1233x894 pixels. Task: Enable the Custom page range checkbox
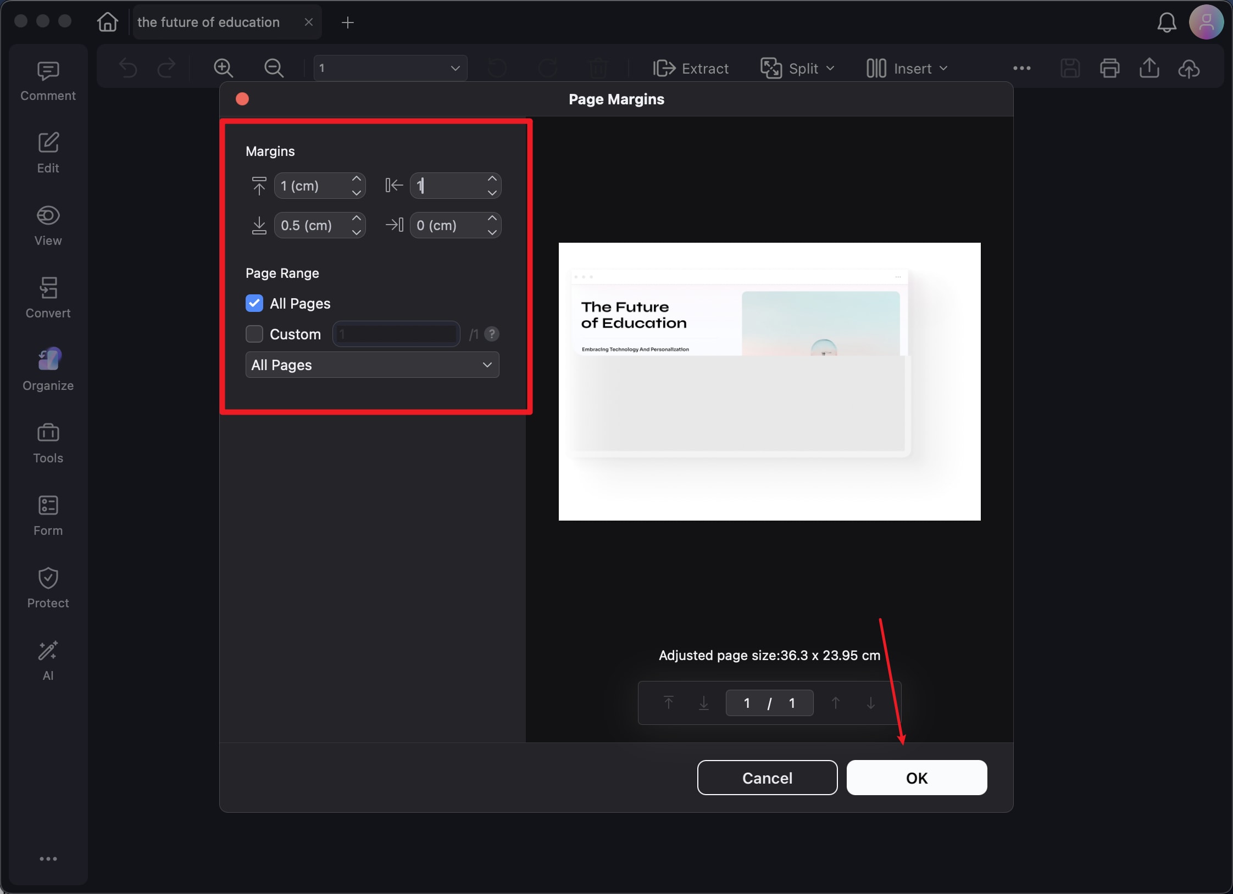[254, 334]
